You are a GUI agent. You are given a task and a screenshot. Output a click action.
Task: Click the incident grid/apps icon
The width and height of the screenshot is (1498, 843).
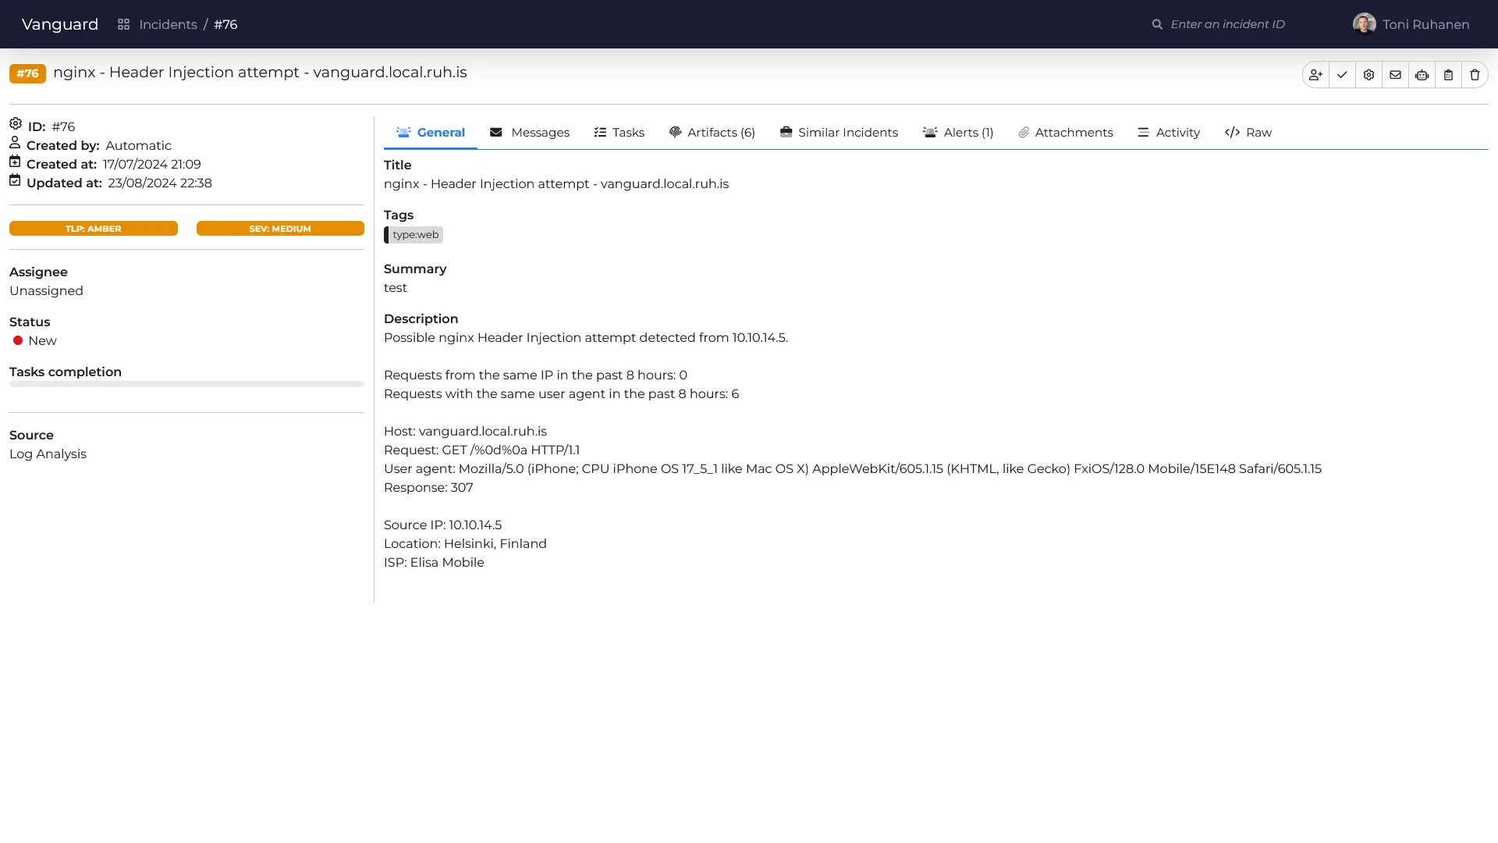(122, 25)
